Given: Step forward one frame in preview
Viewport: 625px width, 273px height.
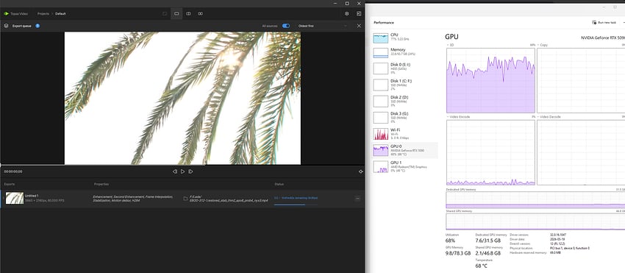Looking at the screenshot, I should tap(190, 171).
